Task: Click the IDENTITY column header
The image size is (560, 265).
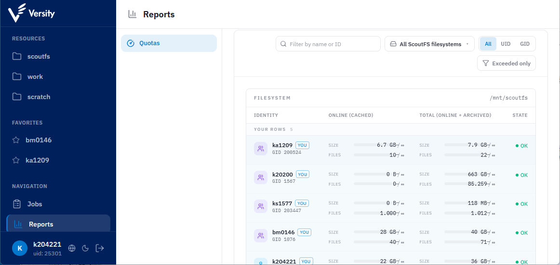Action: coord(266,115)
